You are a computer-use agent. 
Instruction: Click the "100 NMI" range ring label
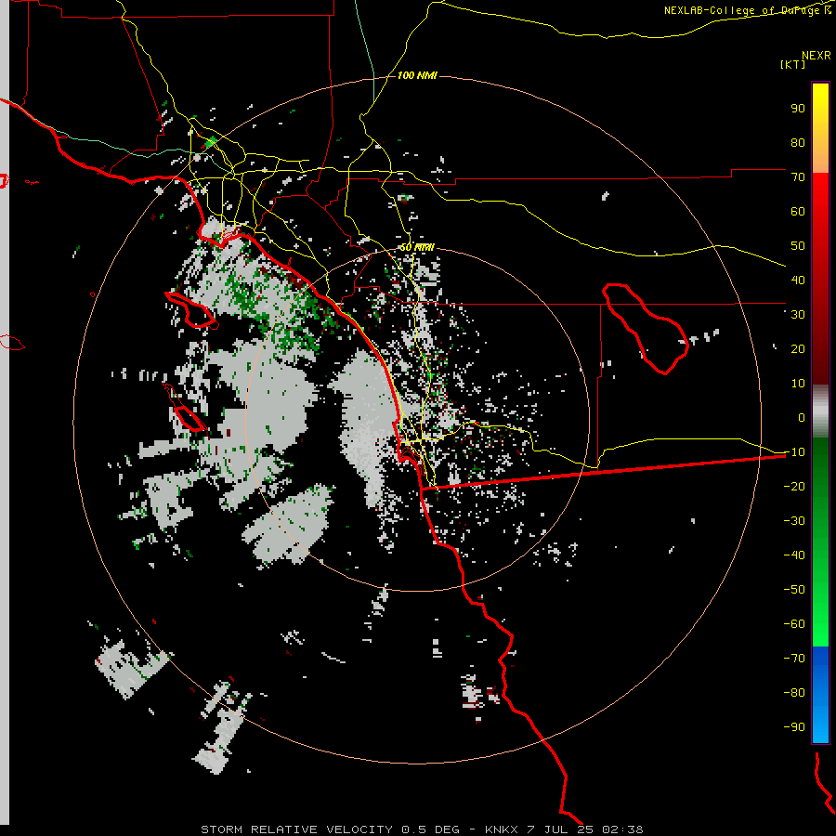coord(417,75)
